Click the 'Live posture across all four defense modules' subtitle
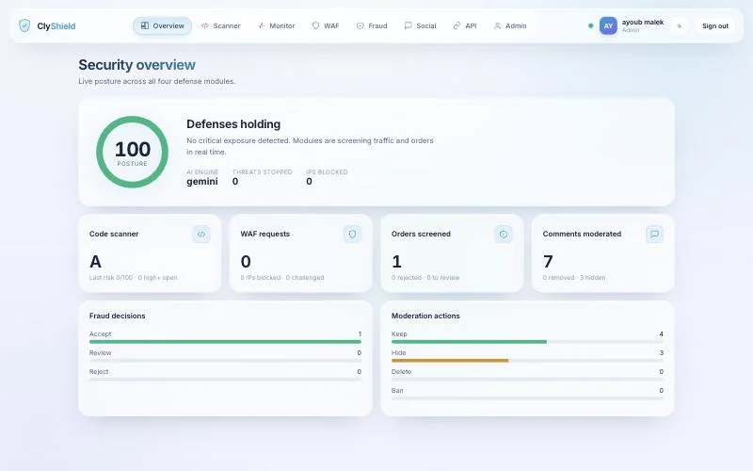 tap(156, 81)
